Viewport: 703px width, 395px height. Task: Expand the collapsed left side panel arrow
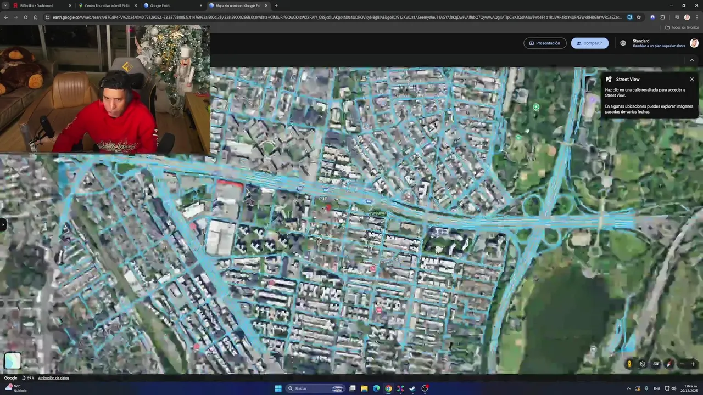(2, 224)
